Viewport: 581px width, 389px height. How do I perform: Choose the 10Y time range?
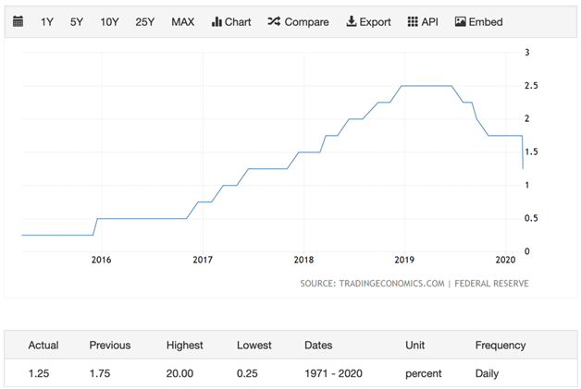pyautogui.click(x=109, y=21)
